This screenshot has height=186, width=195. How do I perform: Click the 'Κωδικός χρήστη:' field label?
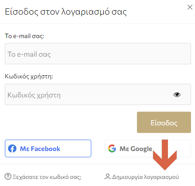(29, 77)
